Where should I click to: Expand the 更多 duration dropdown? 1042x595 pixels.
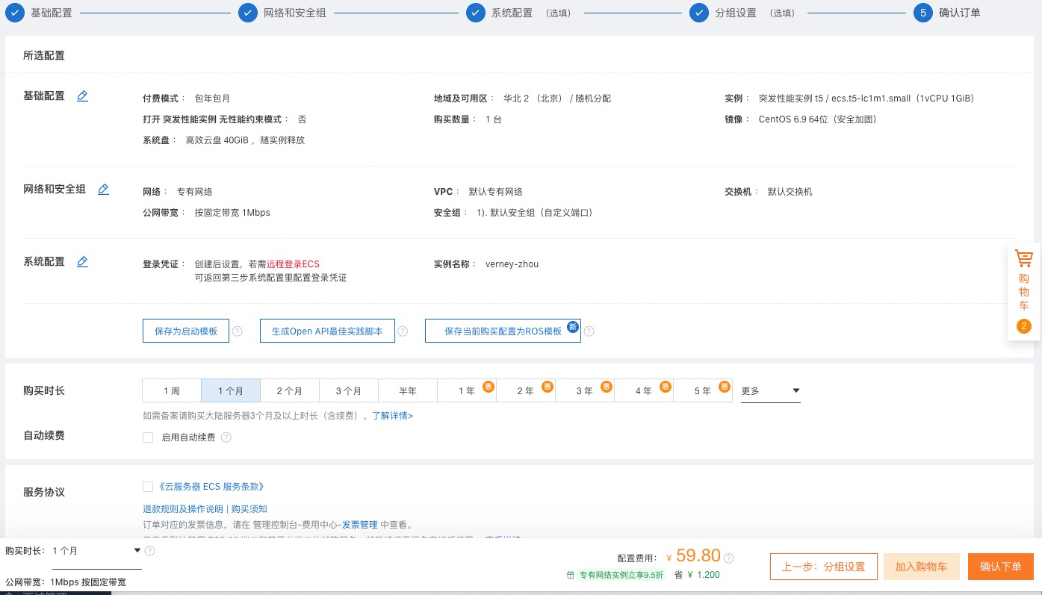pyautogui.click(x=770, y=390)
